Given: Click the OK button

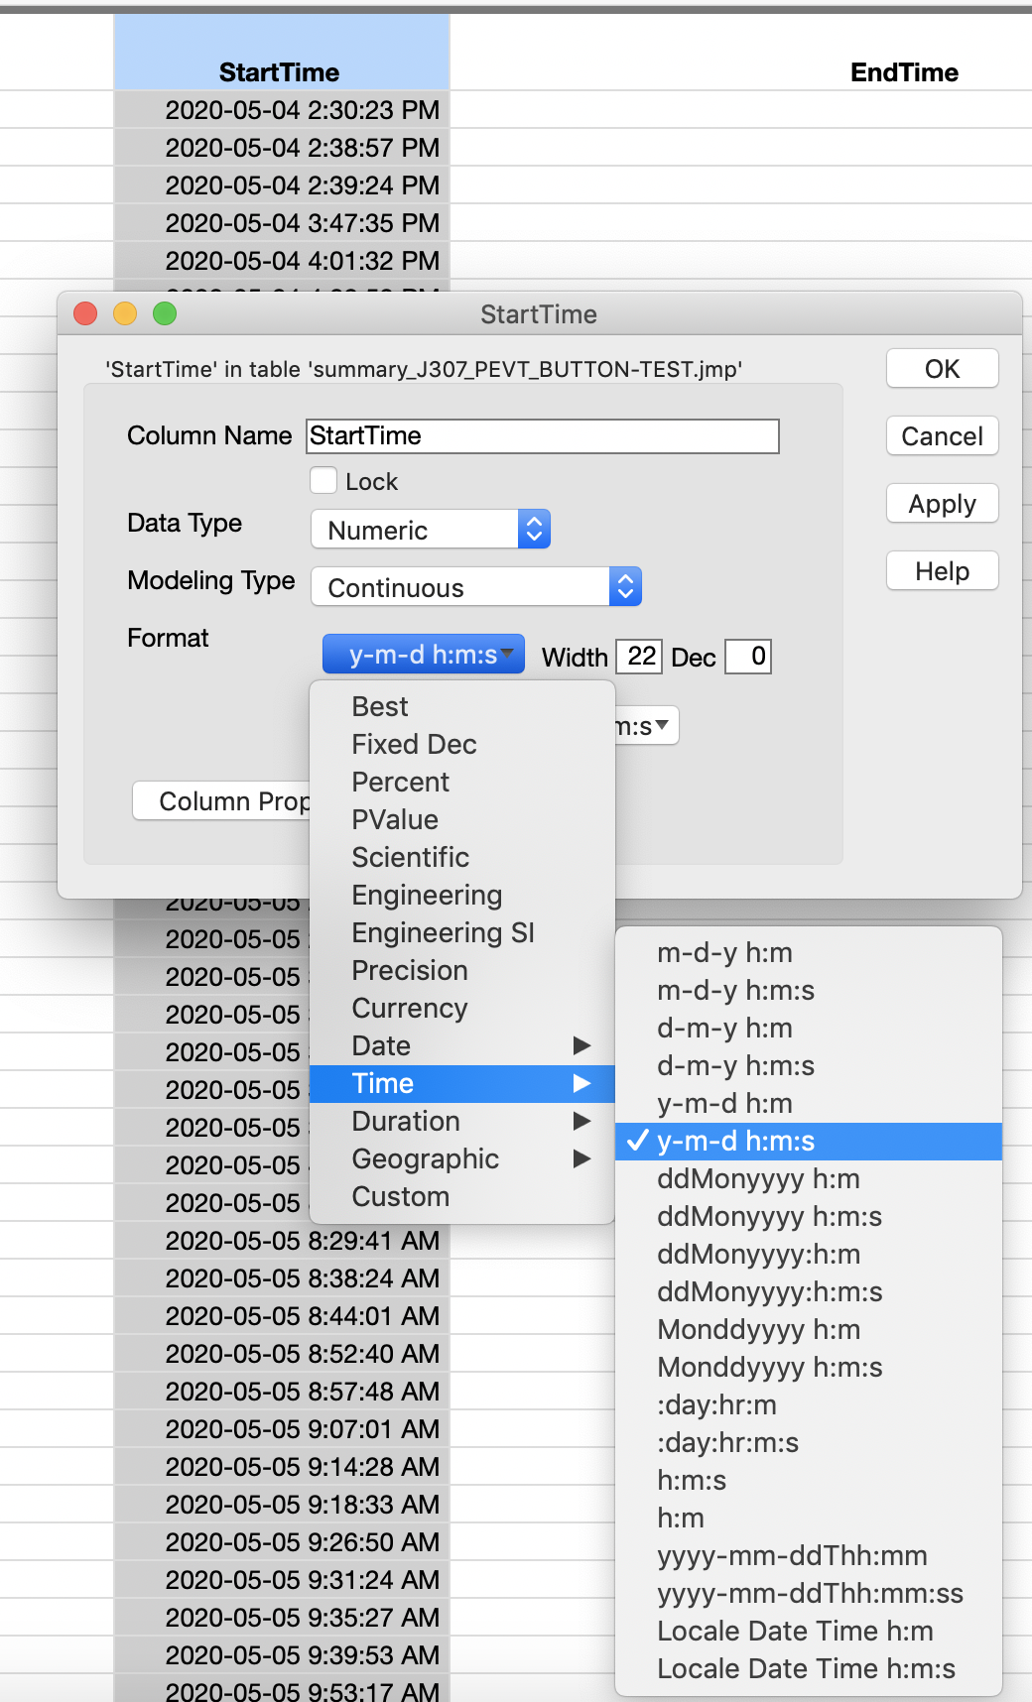Looking at the screenshot, I should (x=942, y=369).
